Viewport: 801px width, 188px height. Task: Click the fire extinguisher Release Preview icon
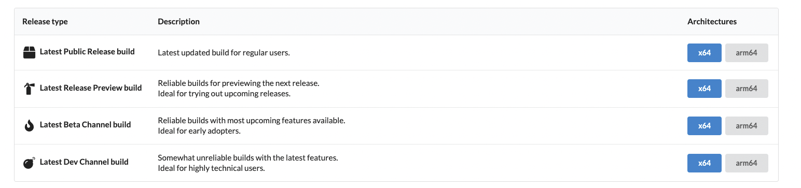(x=29, y=89)
